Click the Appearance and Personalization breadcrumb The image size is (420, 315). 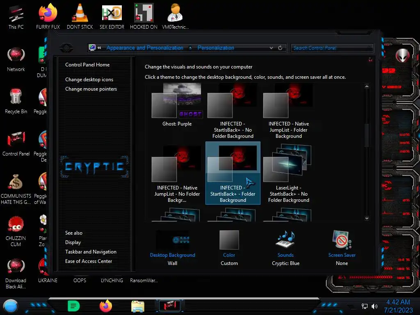[145, 48]
